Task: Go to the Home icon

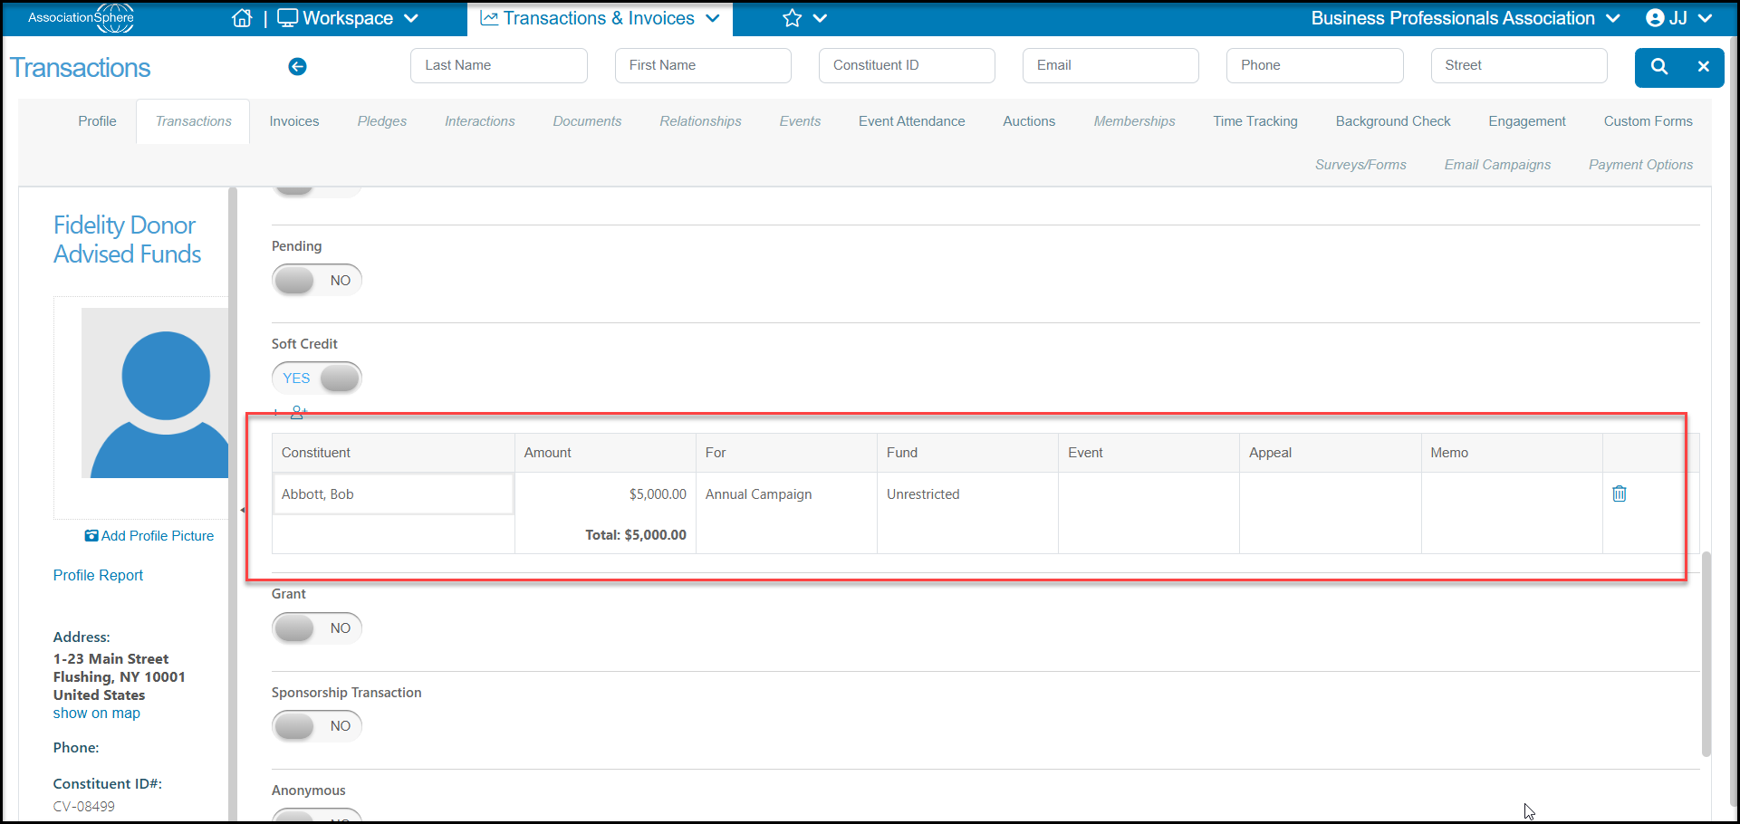Action: click(x=242, y=18)
